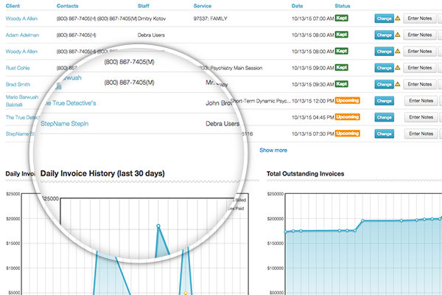Viewport: 442px width, 295px height.
Task: Open Enter Notes for Adam Adelman
Action: pos(420,35)
